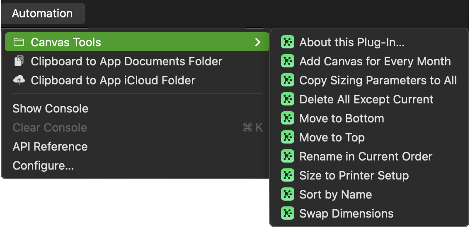Click the icon beside Size to Printer Setup
Image resolution: width=470 pixels, height=249 pixels.
click(287, 175)
